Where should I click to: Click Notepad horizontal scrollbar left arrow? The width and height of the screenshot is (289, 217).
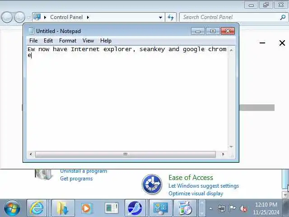click(31, 154)
